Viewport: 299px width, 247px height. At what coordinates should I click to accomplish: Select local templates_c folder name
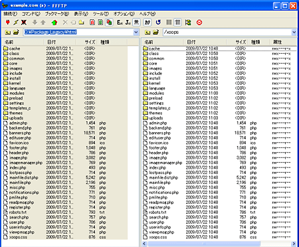click(20, 108)
